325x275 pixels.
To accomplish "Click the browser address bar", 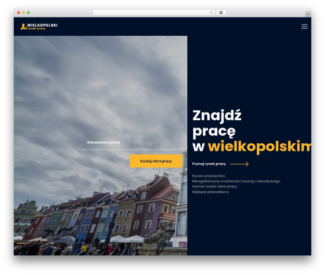I will (x=154, y=13).
